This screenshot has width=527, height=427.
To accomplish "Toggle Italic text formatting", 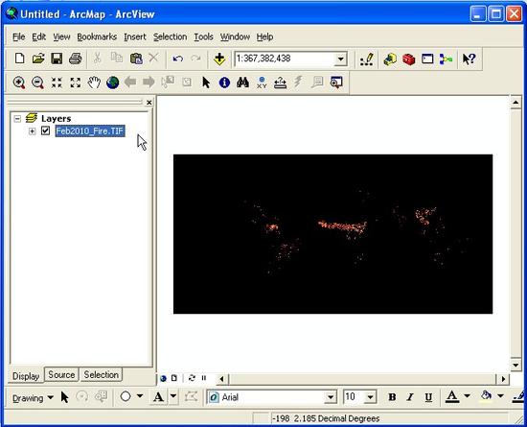I will point(410,397).
